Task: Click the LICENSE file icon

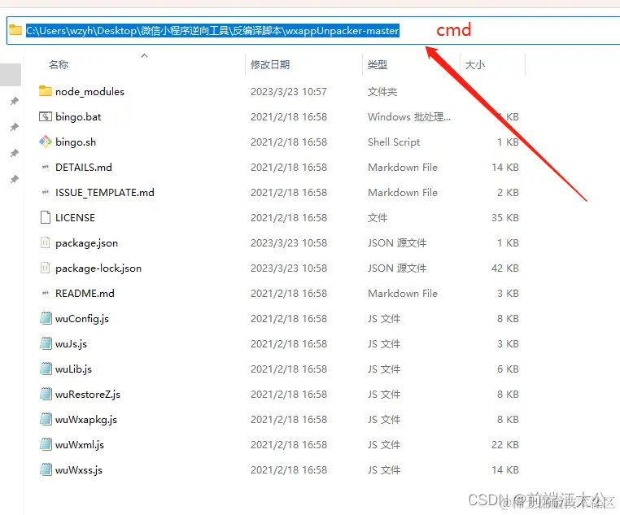Action: [x=46, y=217]
